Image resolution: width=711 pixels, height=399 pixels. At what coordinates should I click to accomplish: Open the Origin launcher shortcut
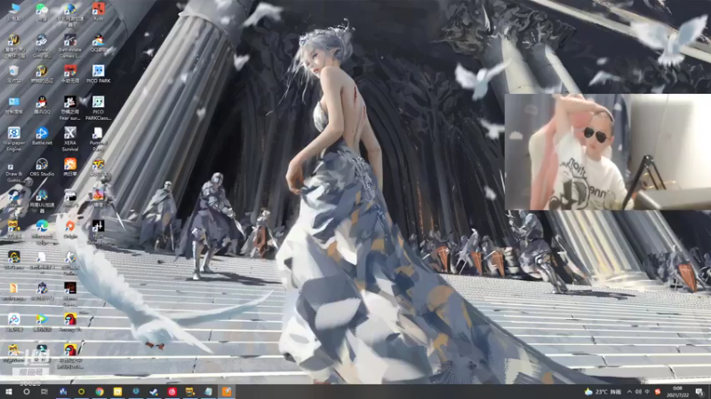tap(70, 230)
